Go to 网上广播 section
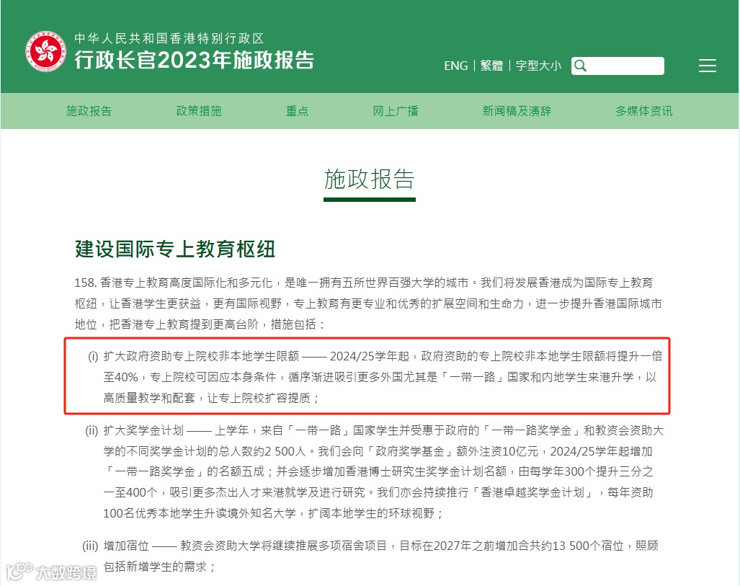This screenshot has width=740, height=586. pos(396,111)
